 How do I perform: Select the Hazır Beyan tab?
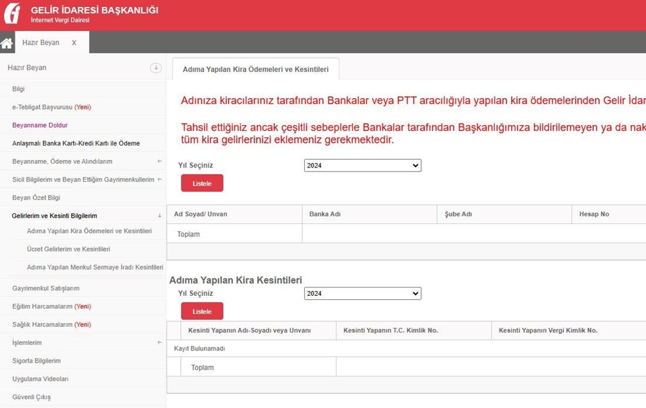(41, 42)
